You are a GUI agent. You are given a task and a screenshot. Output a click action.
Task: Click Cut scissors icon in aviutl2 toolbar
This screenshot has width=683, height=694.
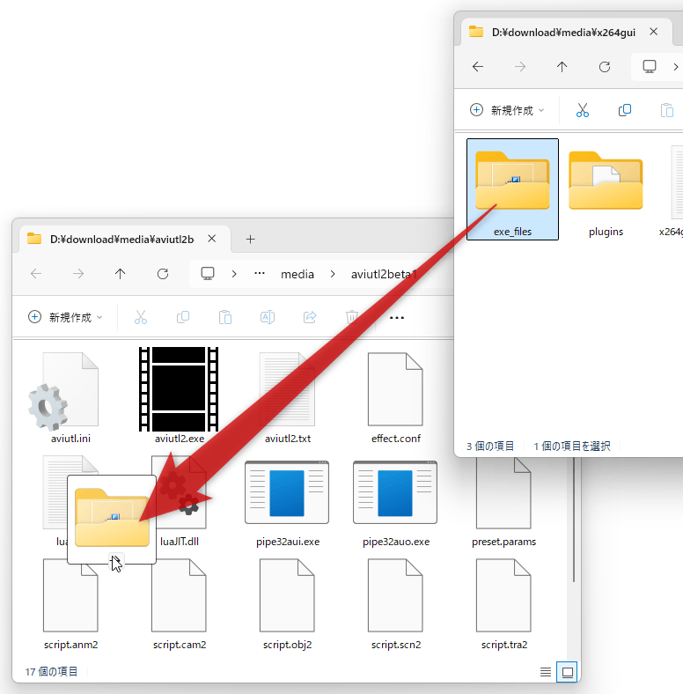click(x=141, y=317)
